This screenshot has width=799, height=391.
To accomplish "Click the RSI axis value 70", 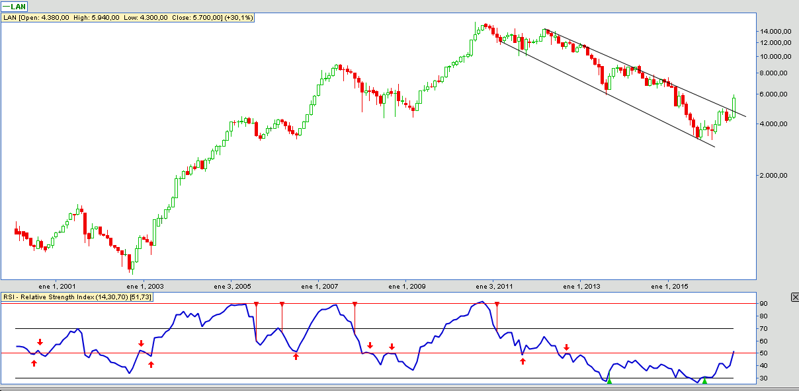I will pyautogui.click(x=763, y=328).
